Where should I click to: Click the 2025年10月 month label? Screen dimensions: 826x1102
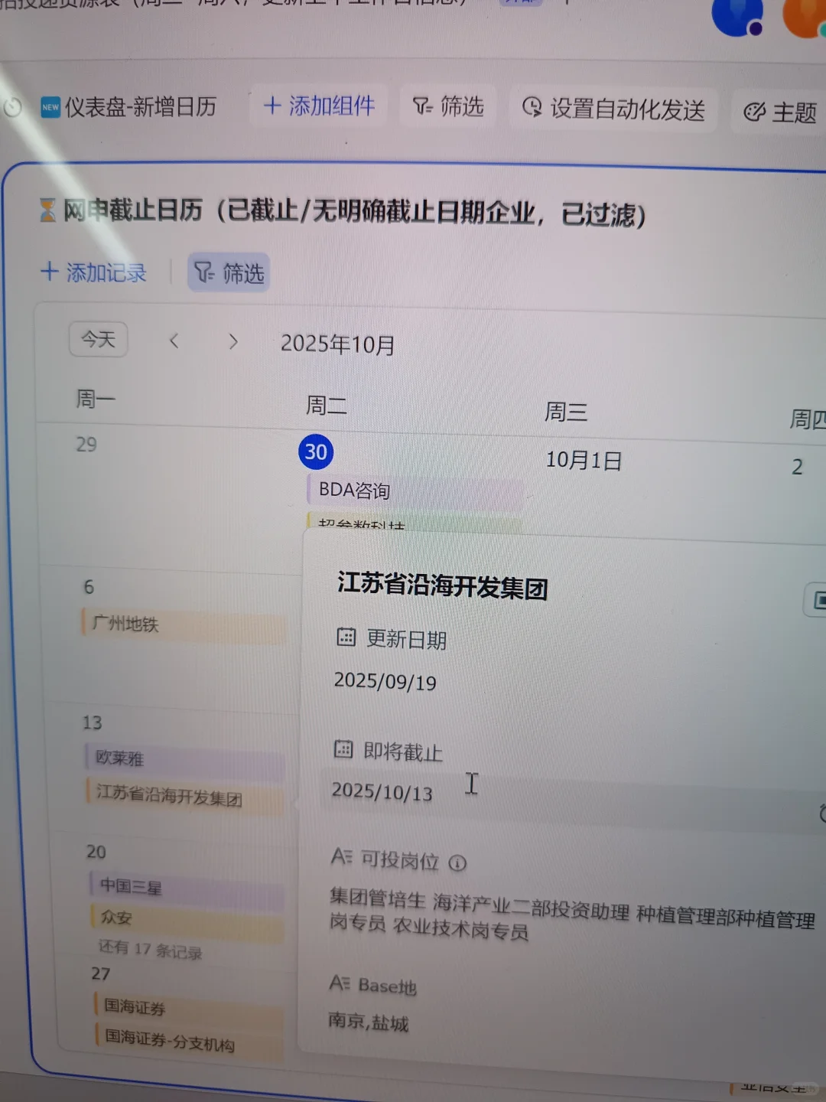pos(337,344)
